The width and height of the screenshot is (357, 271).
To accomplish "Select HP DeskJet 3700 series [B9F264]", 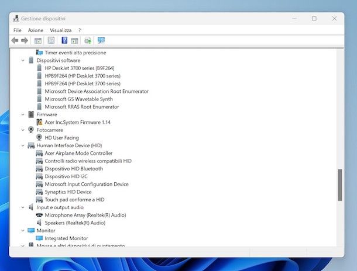I will 80,68.
